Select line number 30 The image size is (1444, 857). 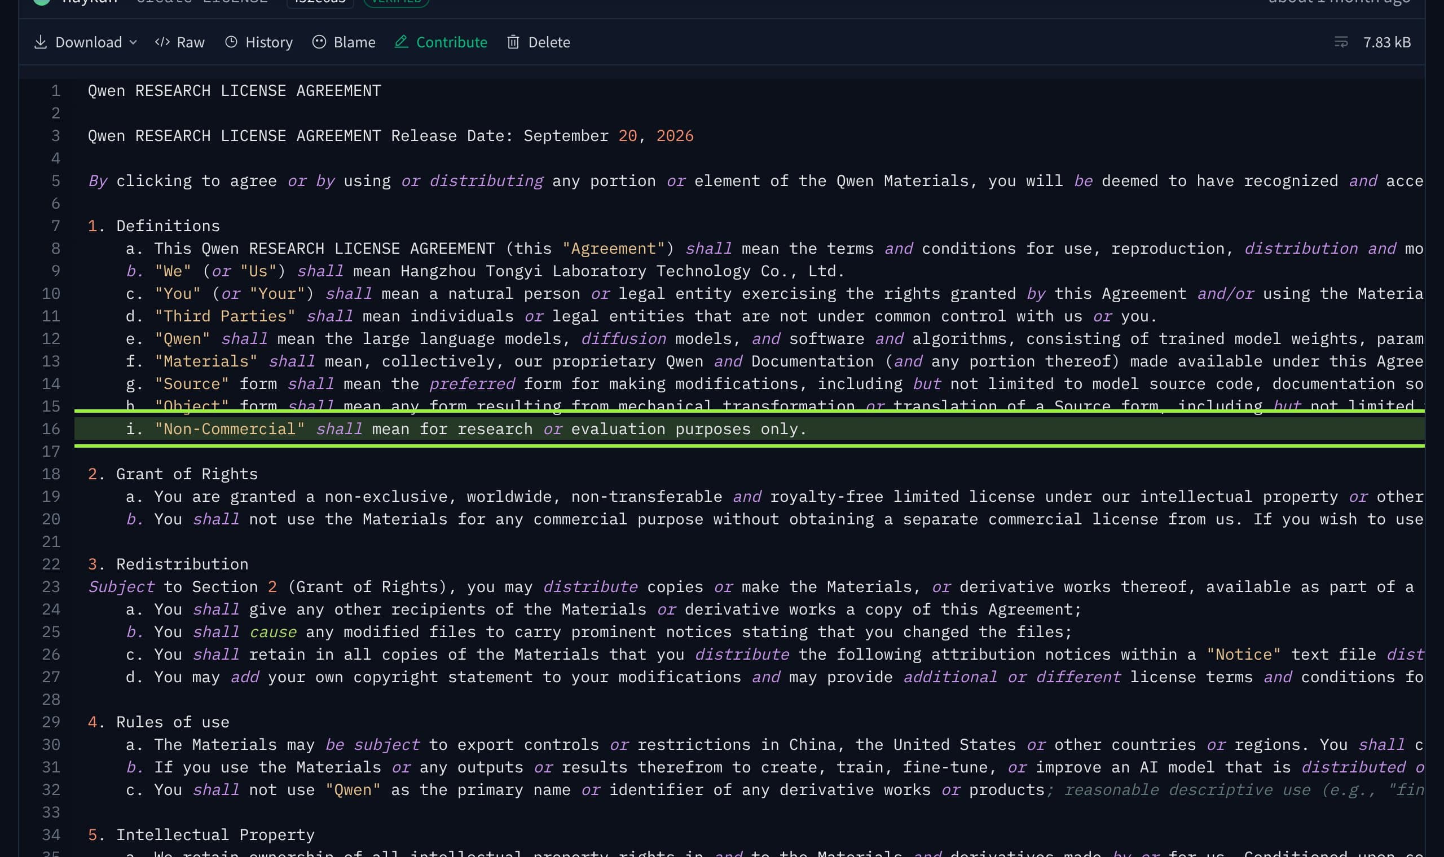(x=51, y=745)
